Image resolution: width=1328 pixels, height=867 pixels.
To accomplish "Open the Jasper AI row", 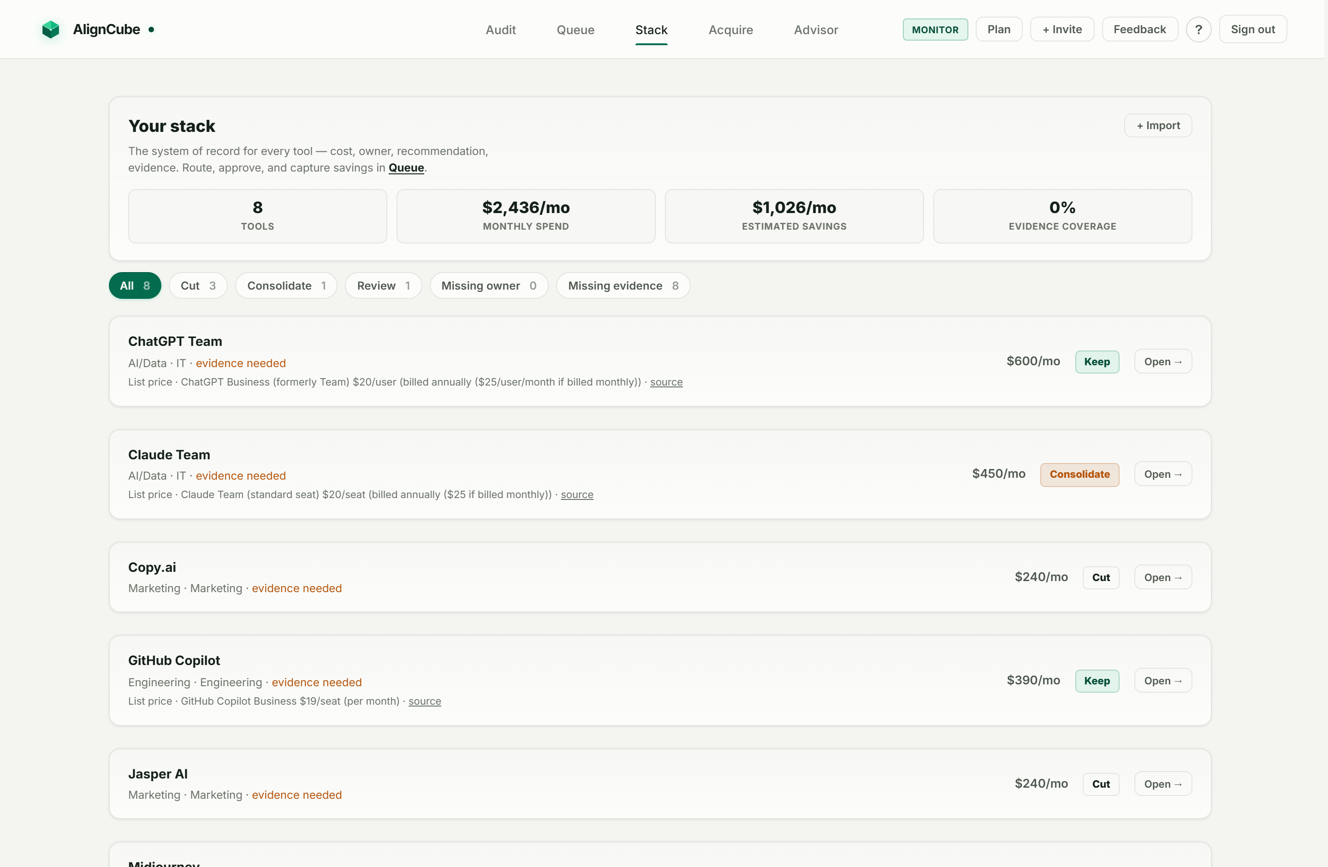I will pyautogui.click(x=1163, y=784).
